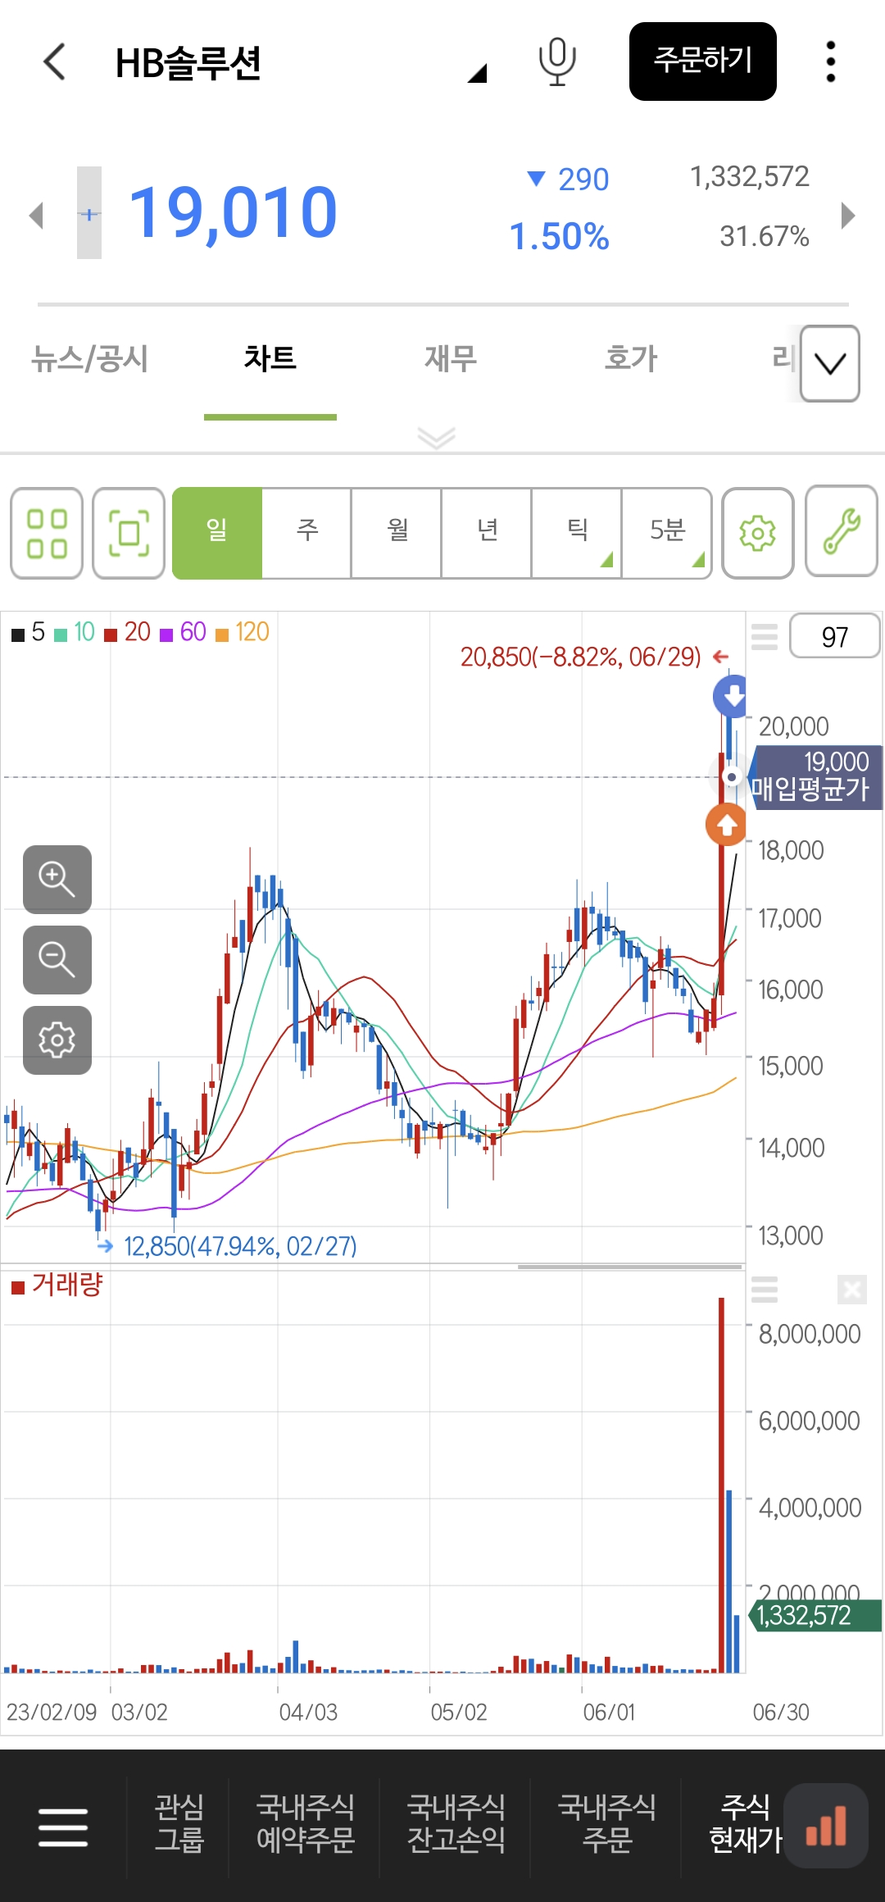This screenshot has height=1902, width=885.
Task: Open the gray gear overlay settings
Action: 57,1040
